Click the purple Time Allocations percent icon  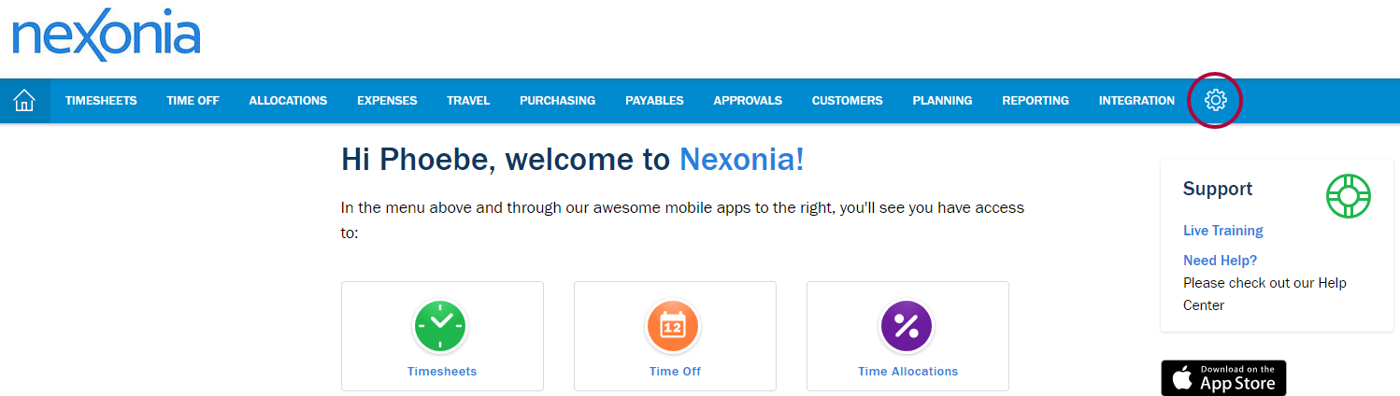coord(907,326)
